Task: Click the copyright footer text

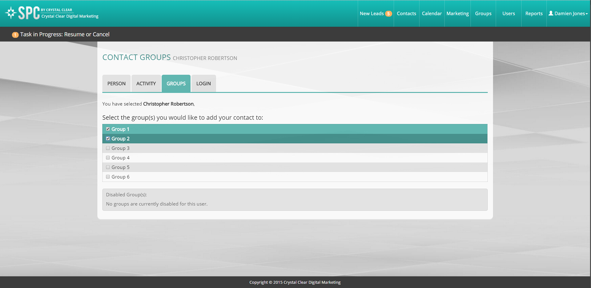Action: pos(295,282)
